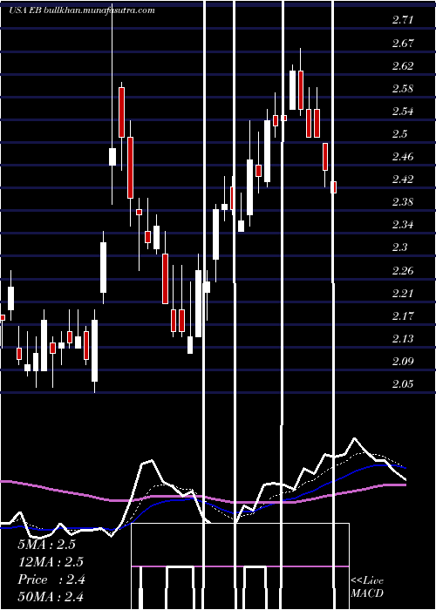
Task: Click the last red candlestick near 2.42
Action: [334, 187]
